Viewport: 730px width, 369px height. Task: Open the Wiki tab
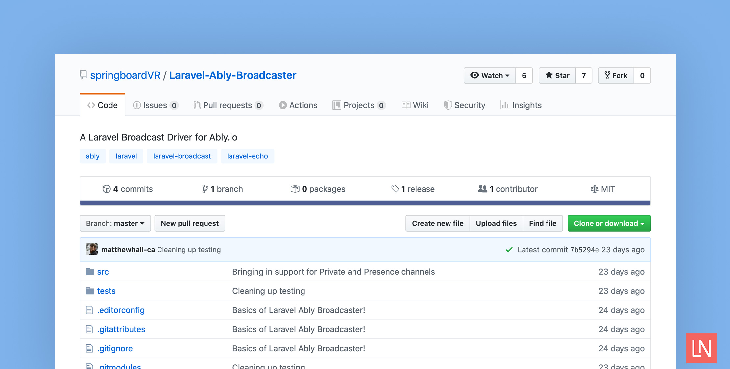pyautogui.click(x=415, y=105)
